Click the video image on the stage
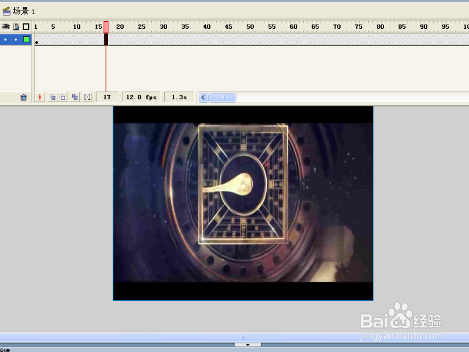Viewport: 469px width, 352px height. (243, 203)
